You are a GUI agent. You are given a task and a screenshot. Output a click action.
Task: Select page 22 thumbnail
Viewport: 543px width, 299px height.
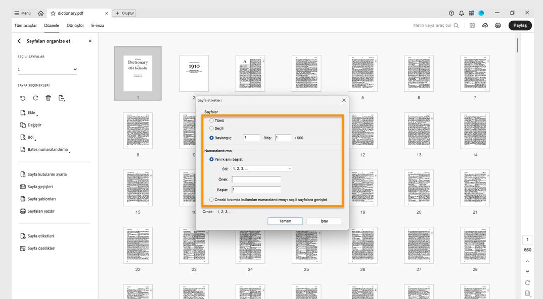[x=138, y=246]
